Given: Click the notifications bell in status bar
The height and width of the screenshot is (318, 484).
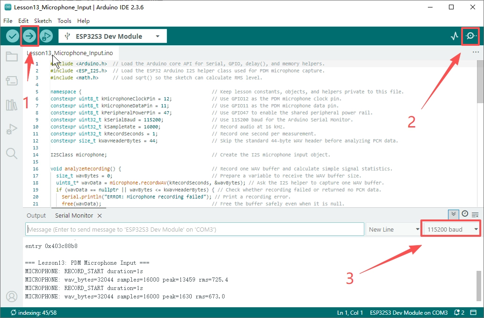Looking at the screenshot, I should click(x=459, y=312).
